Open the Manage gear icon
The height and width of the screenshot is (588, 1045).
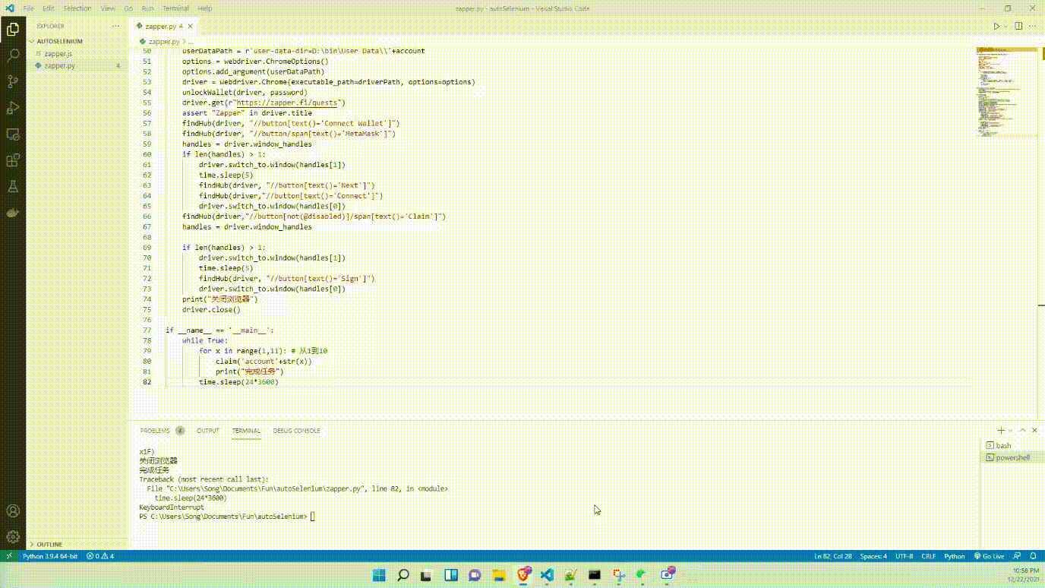[x=13, y=536]
